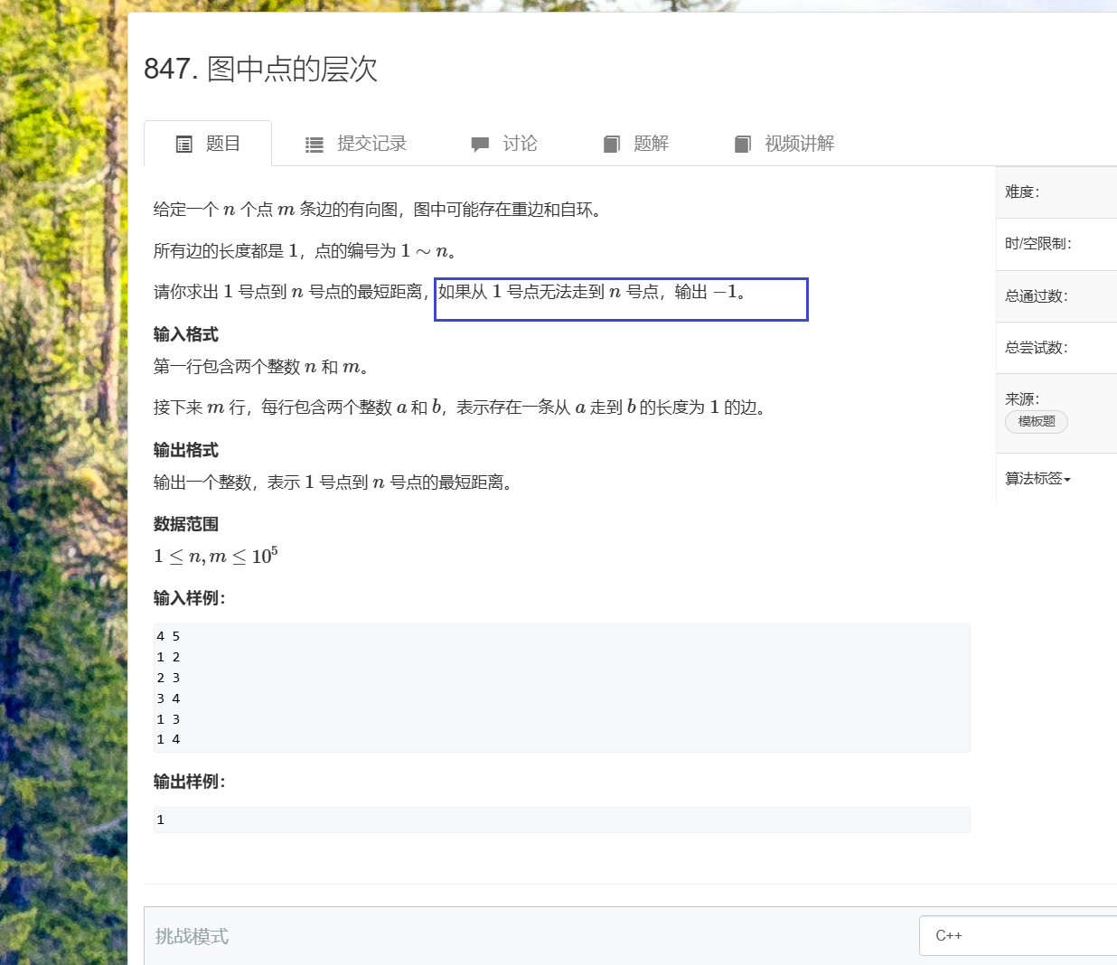1117x965 pixels.
Task: Switch to the 题解 tab
Action: click(635, 144)
